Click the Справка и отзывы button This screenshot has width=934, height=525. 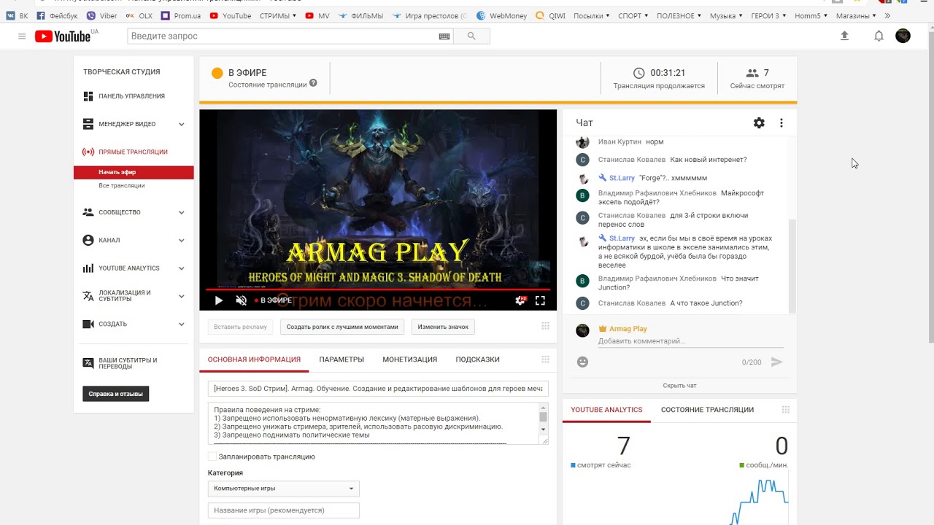(115, 394)
